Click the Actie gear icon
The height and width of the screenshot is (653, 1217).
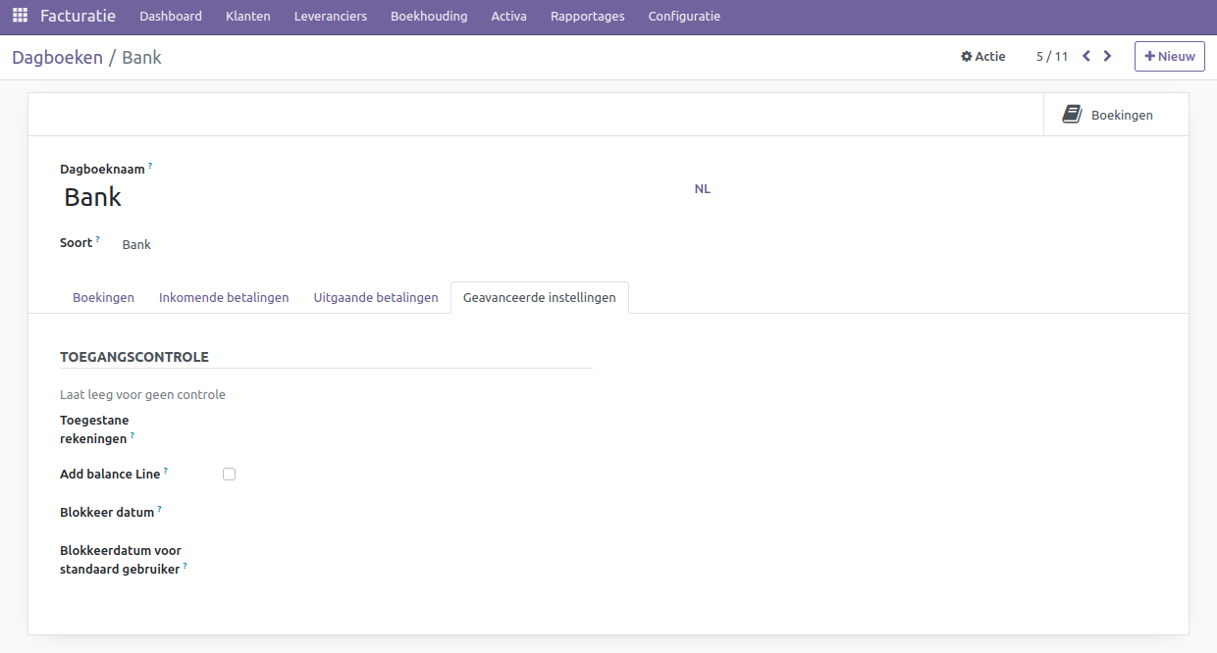(x=966, y=57)
